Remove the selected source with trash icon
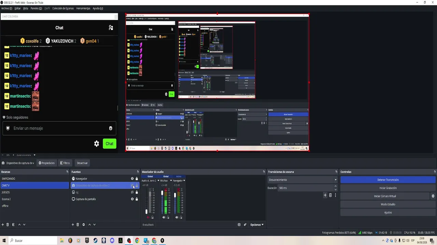437x245 pixels. 77,225
